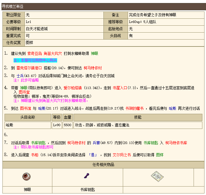This screenshot has height=195, width=206.
Task: Click the 任务奖赏 label cell
Action: (x=14, y=43)
